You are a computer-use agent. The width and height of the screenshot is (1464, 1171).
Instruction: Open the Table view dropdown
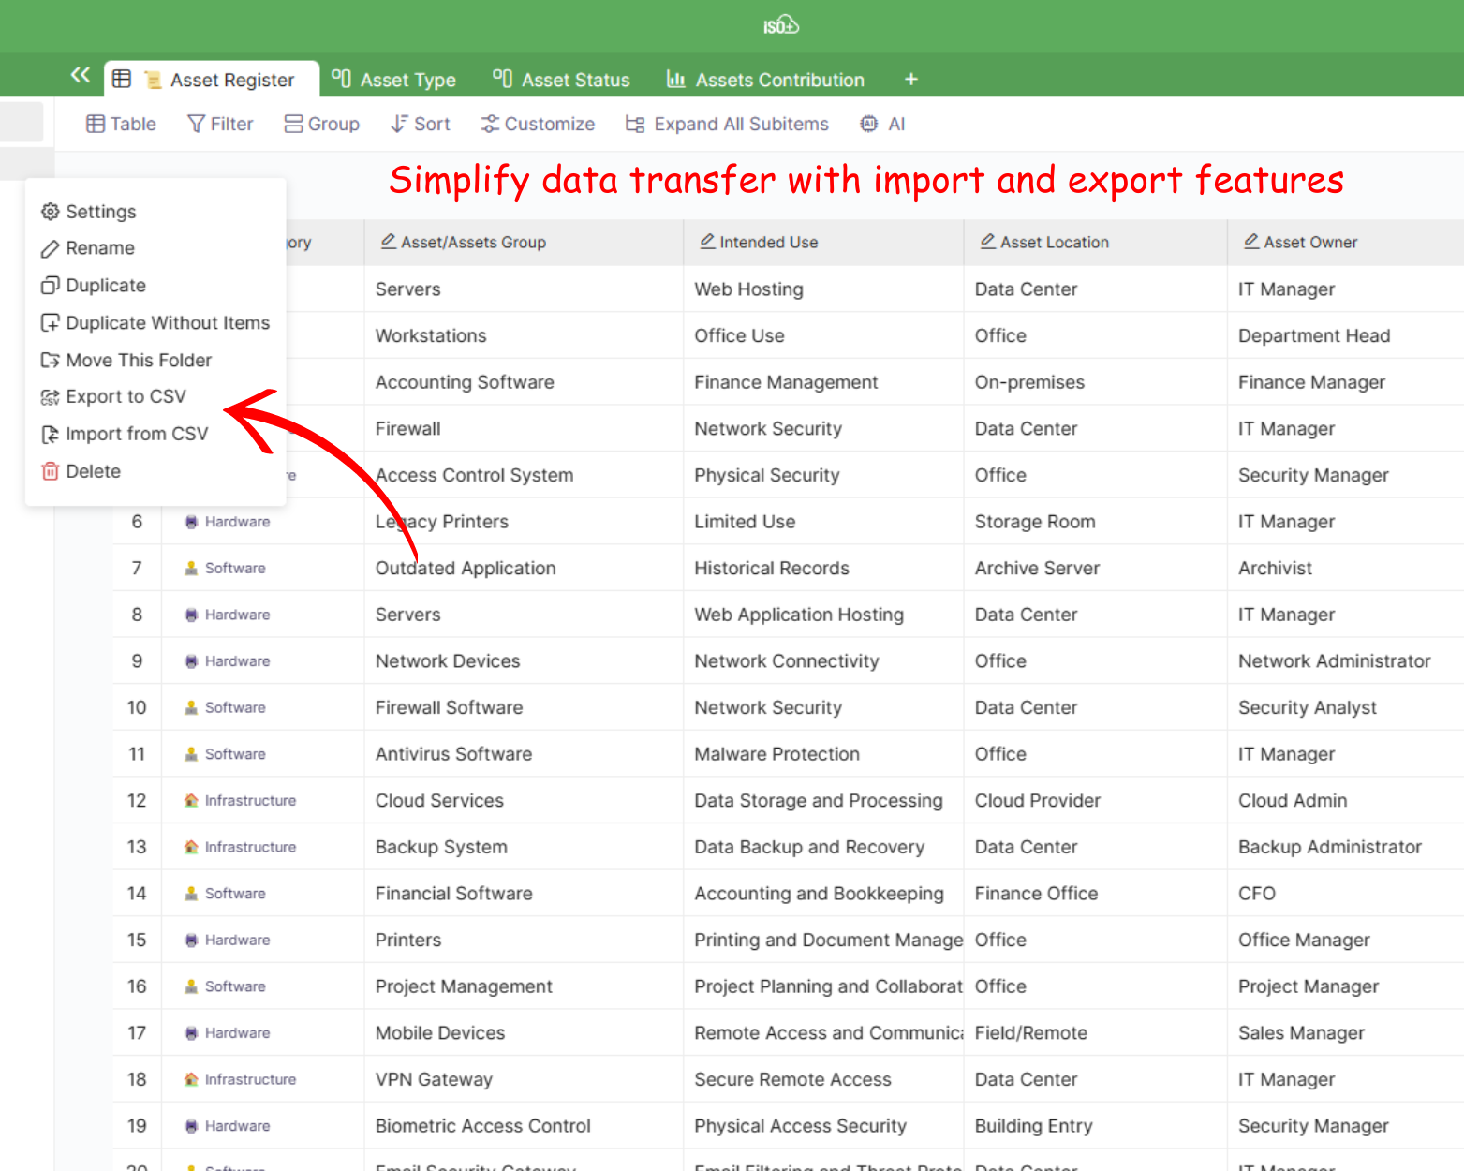121,124
